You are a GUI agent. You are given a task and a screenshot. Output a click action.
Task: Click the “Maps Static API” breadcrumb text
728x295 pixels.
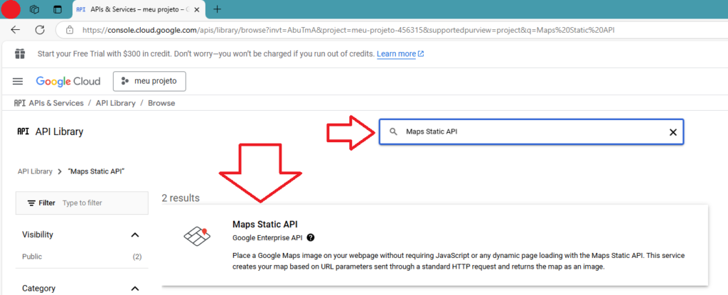coord(96,171)
